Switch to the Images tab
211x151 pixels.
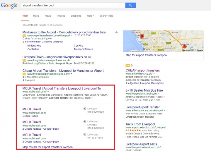61,16
